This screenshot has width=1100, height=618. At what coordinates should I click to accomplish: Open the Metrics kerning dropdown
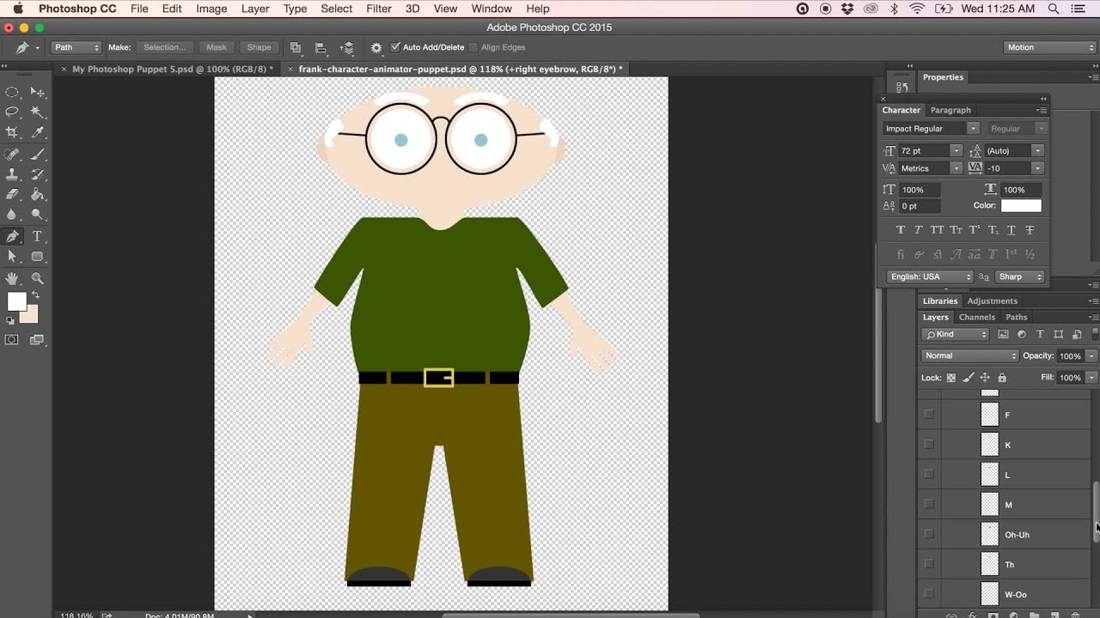point(956,168)
